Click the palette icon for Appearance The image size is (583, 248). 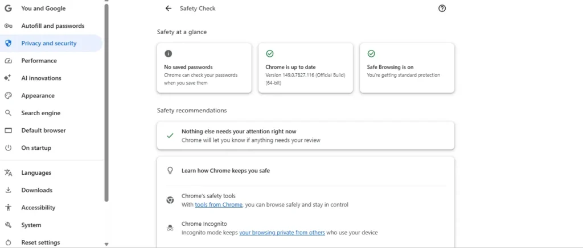pyautogui.click(x=8, y=95)
